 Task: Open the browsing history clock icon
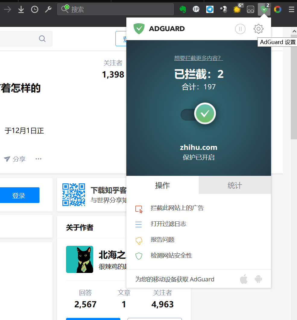[x=34, y=9]
